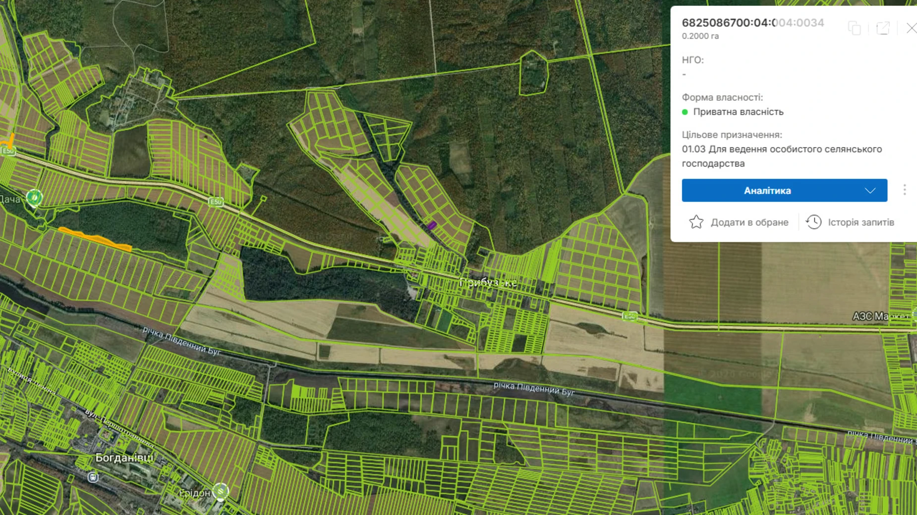Image resolution: width=917 pixels, height=515 pixels.
Task: Click the green map pin near Ерідон
Action: (x=221, y=491)
